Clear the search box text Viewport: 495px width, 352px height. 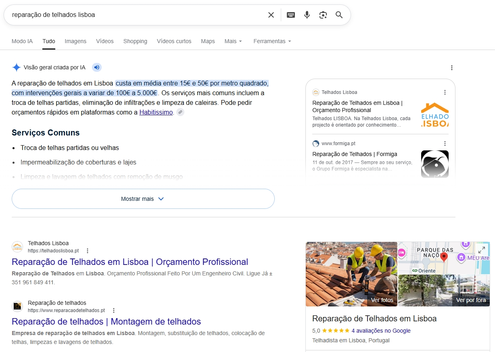pos(271,15)
